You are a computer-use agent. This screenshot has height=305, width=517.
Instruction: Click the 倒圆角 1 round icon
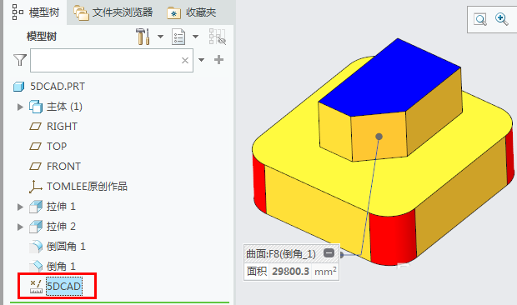tap(36, 247)
